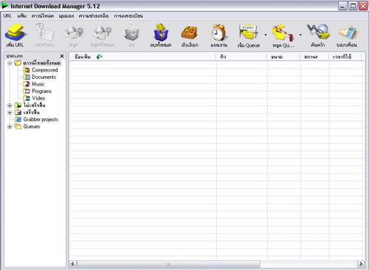Select the Video category folder icon
The image size is (369, 270).
[x=27, y=98]
